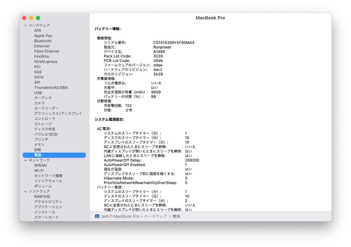View USB device information
The image size is (351, 247).
click(38, 92)
